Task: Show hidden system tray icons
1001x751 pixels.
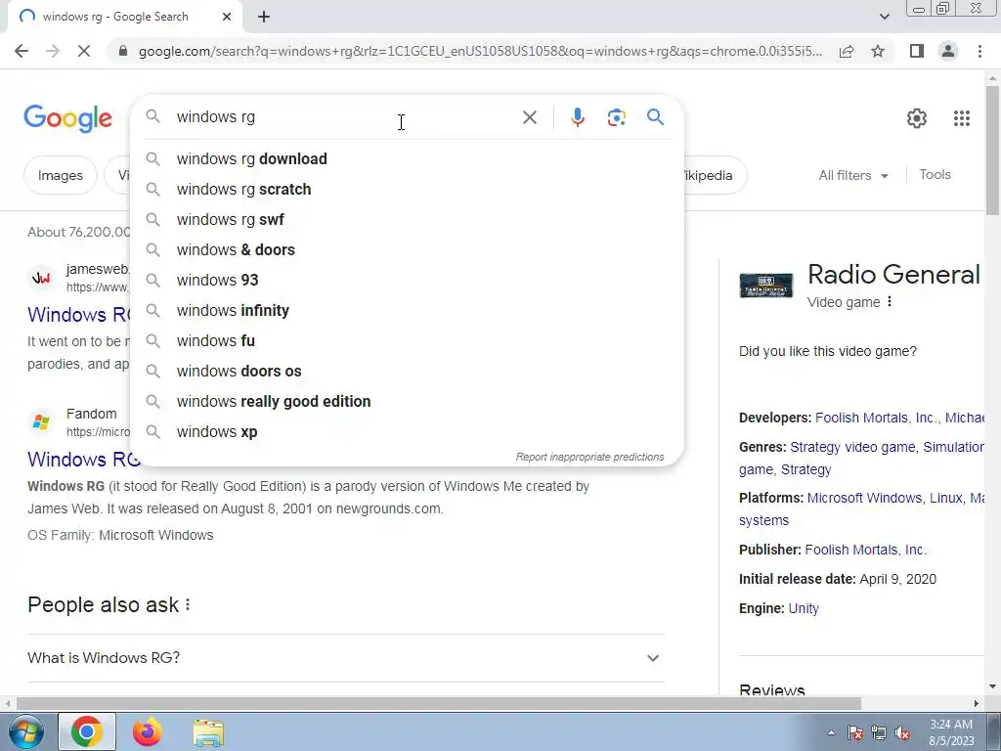Action: [x=831, y=732]
